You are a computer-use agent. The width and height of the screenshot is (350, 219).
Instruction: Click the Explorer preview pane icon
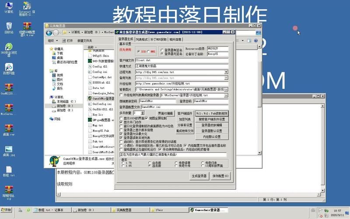249,40
